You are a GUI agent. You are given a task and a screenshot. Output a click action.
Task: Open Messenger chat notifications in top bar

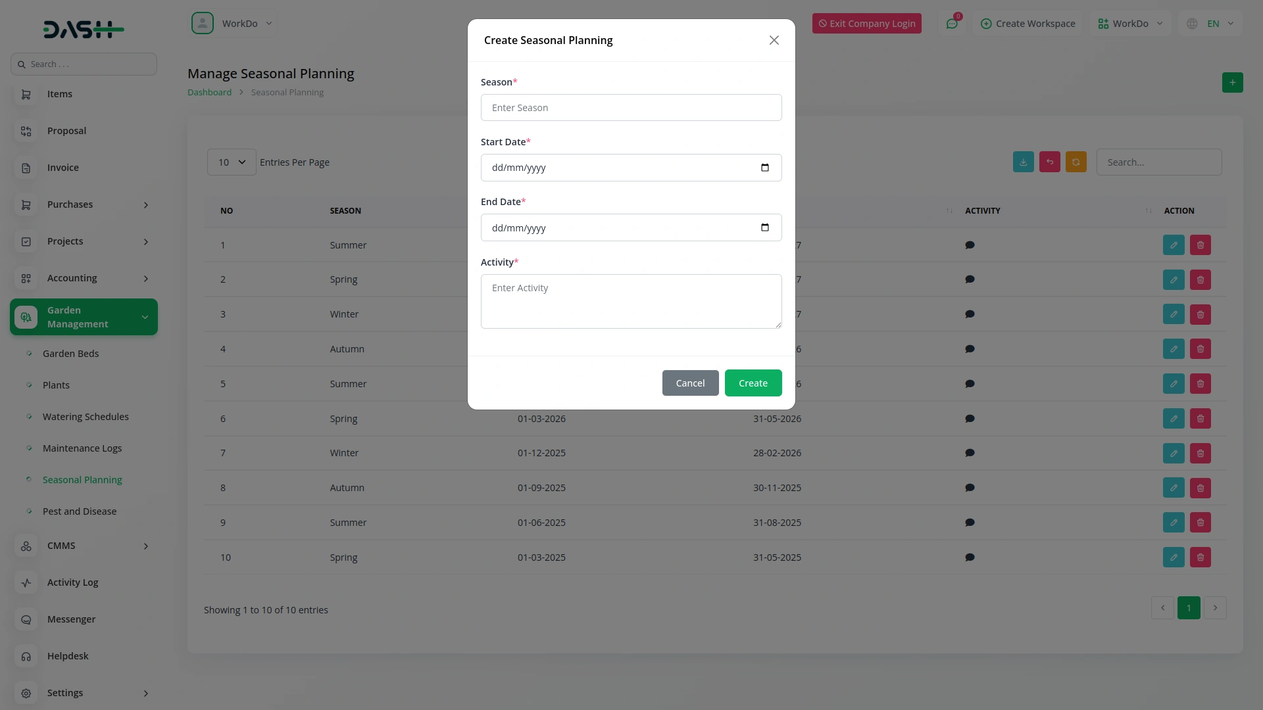[x=953, y=23]
